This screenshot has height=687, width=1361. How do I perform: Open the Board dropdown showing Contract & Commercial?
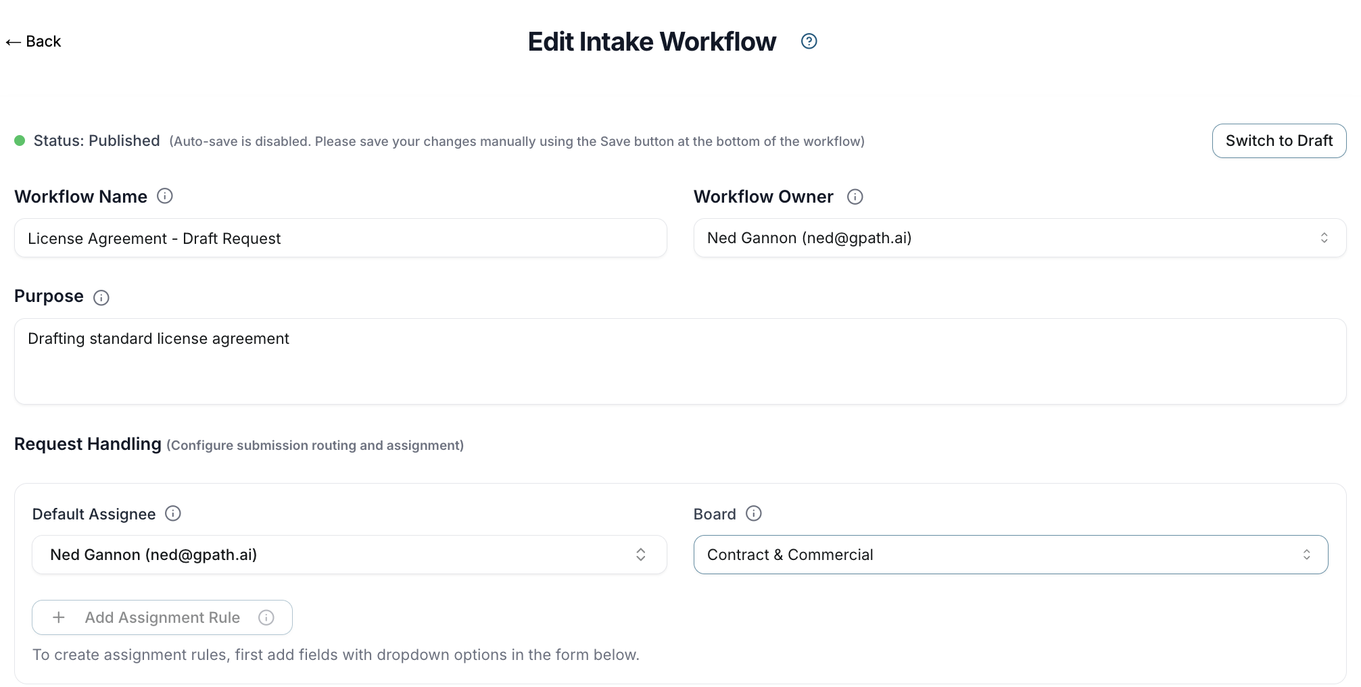click(1001, 555)
